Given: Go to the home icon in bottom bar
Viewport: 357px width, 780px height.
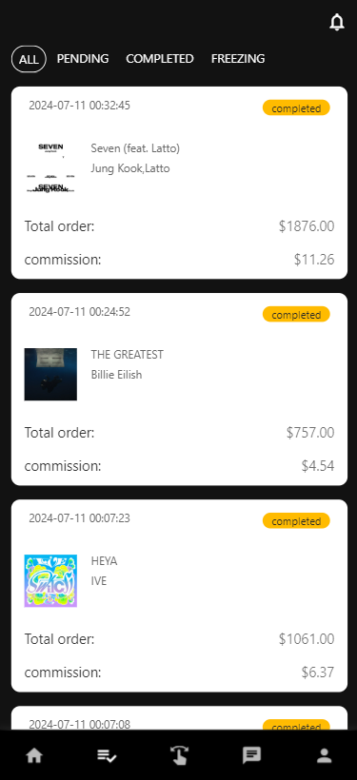Looking at the screenshot, I should (34, 756).
